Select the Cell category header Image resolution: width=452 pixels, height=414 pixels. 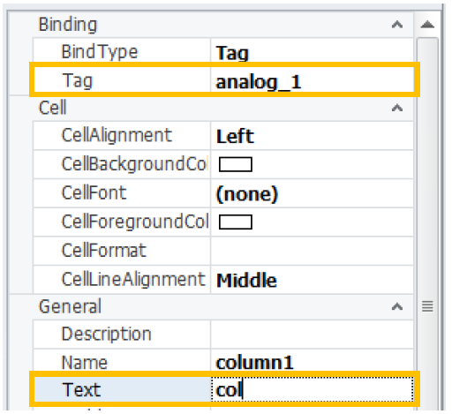pyautogui.click(x=53, y=108)
